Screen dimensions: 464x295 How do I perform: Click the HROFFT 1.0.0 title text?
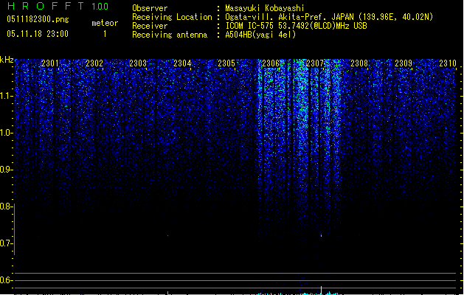58,6
